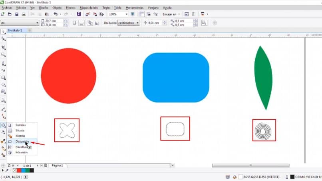Viewport: 322px width, 181px height.
Task: Toggle show grid button
Action: pyautogui.click(x=149, y=14)
